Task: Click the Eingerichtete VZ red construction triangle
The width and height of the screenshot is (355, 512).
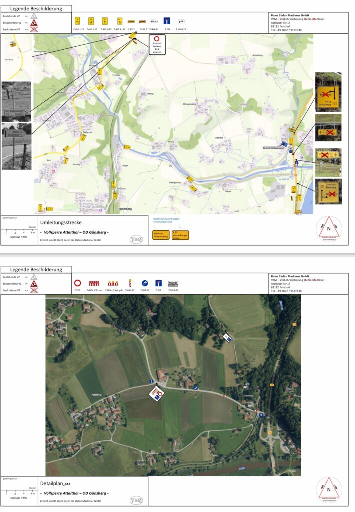Action: [x=34, y=23]
